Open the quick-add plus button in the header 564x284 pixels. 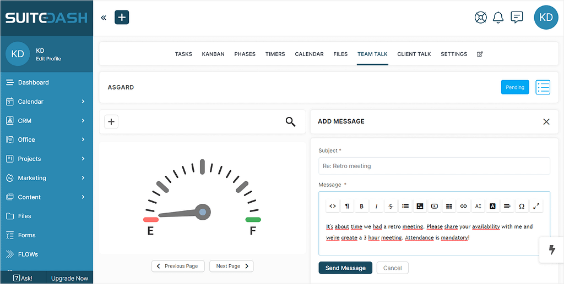coord(122,17)
